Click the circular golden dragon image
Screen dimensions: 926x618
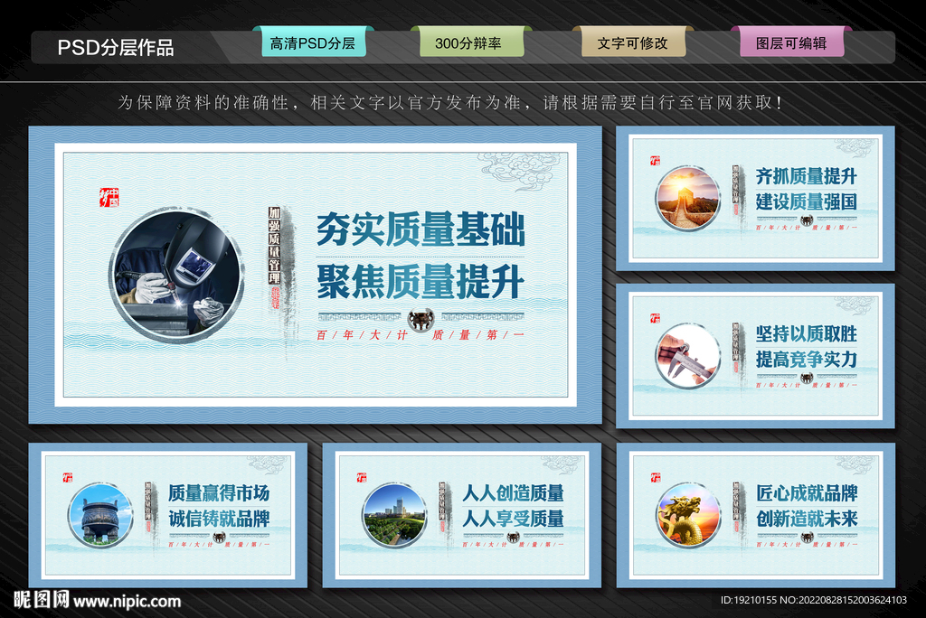[688, 515]
